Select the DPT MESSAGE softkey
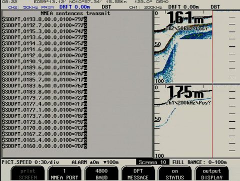240x181 pixels. click(x=138, y=174)
